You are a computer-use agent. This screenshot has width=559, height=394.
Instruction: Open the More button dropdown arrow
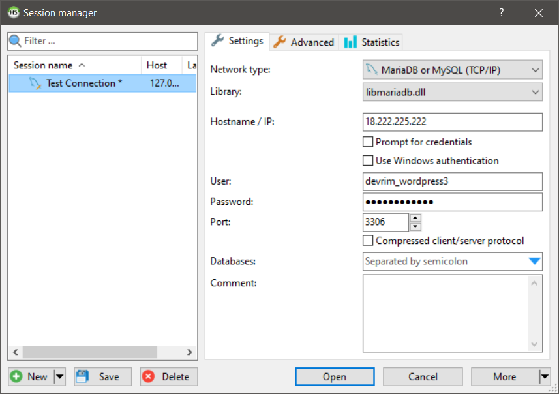(545, 376)
